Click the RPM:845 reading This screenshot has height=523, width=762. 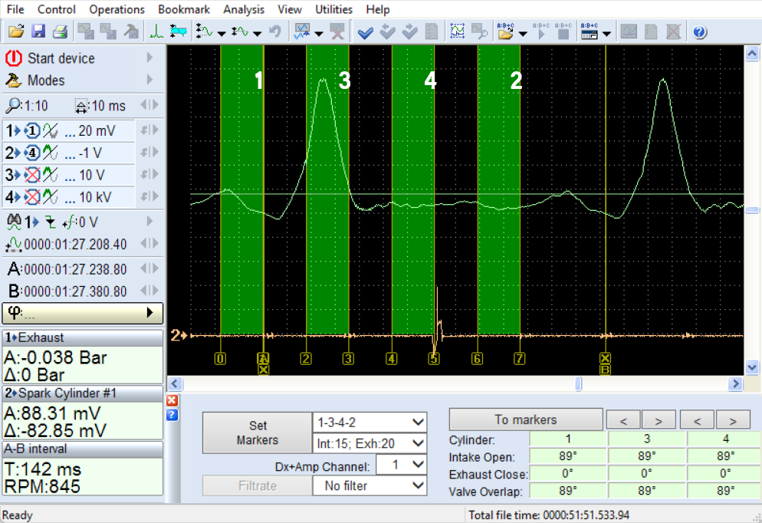pos(42,486)
